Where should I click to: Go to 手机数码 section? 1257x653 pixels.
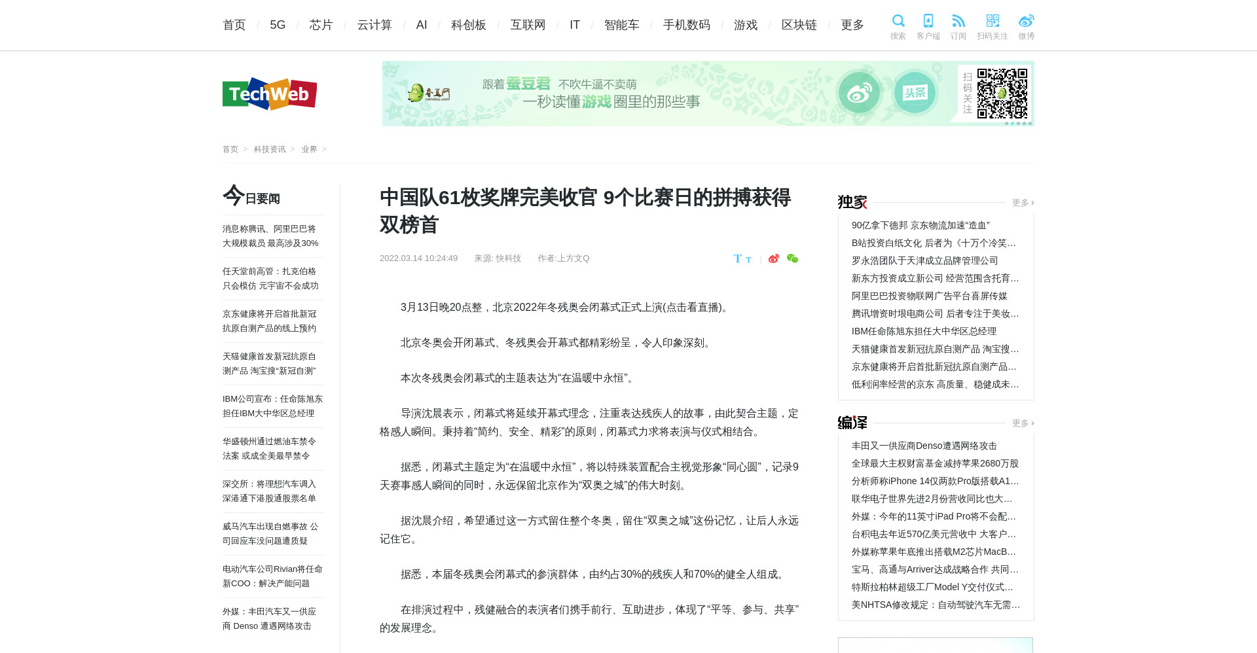(687, 25)
